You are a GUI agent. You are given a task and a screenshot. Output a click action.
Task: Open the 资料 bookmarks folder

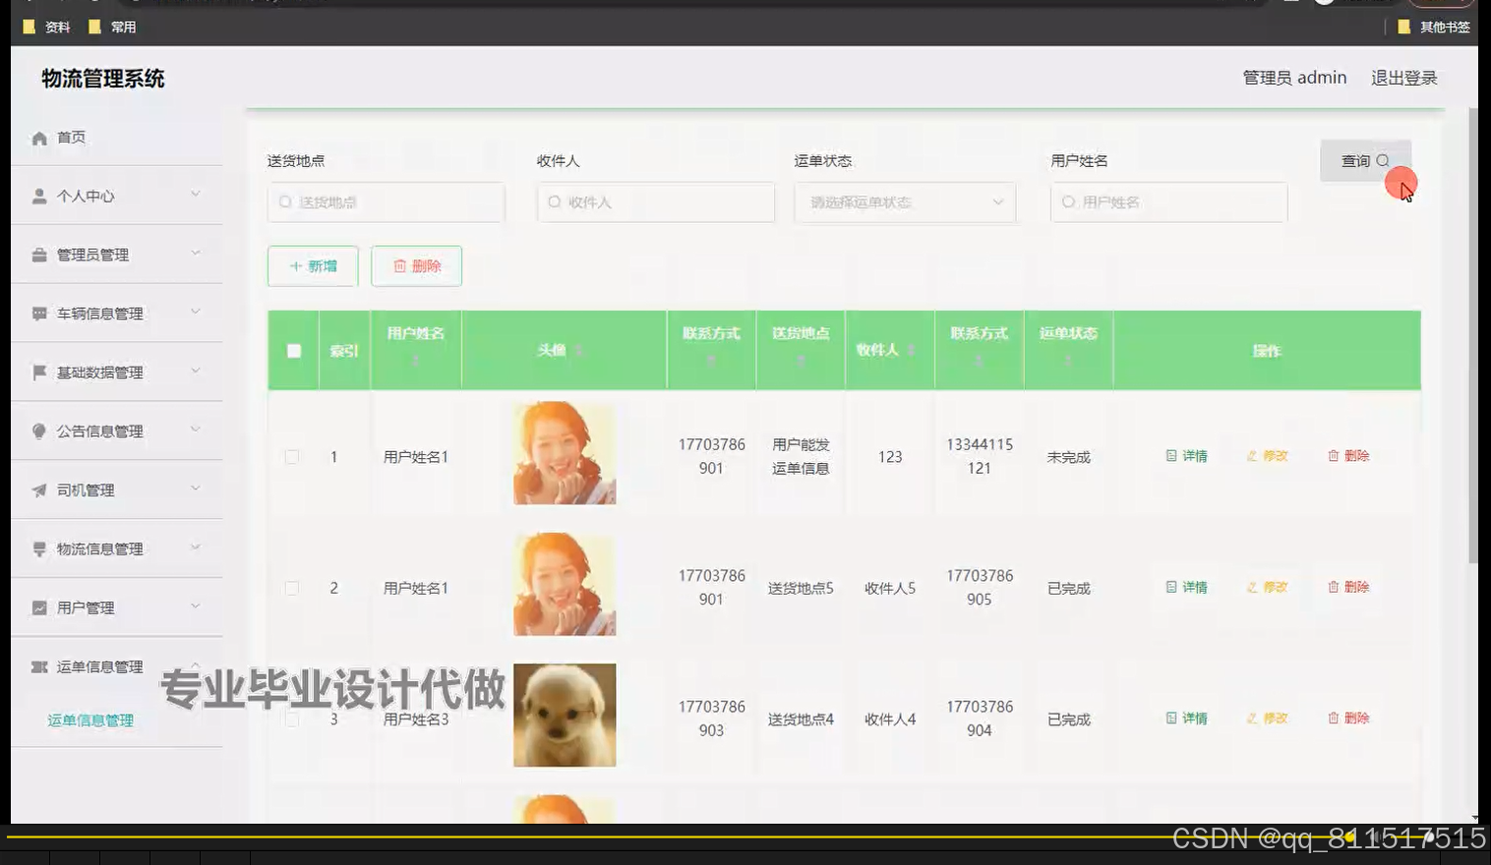tap(46, 27)
